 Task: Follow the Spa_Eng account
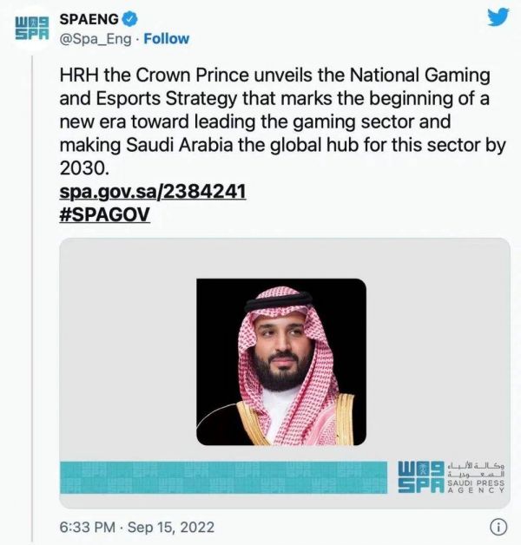coord(166,39)
